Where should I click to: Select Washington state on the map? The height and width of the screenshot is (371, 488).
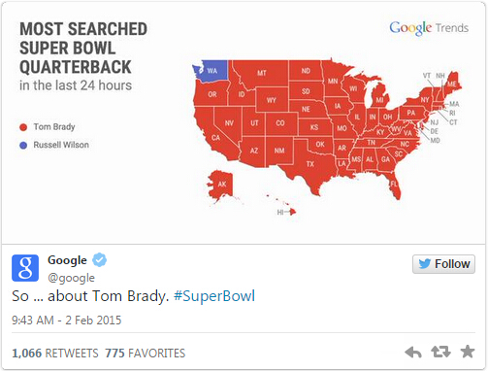coord(211,71)
